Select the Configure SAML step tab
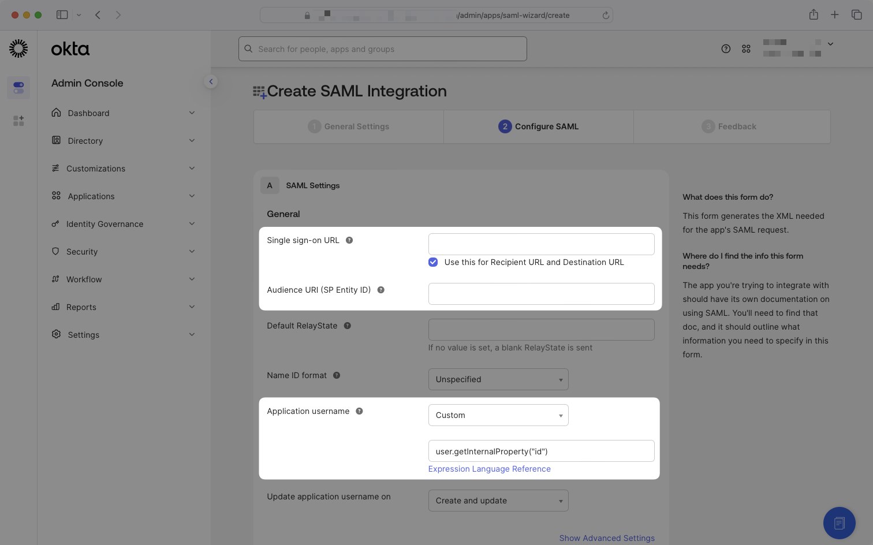The image size is (873, 545). pos(539,126)
